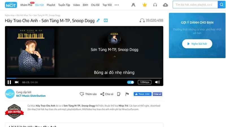Open the user account icon

pyautogui.click(x=133, y=5)
